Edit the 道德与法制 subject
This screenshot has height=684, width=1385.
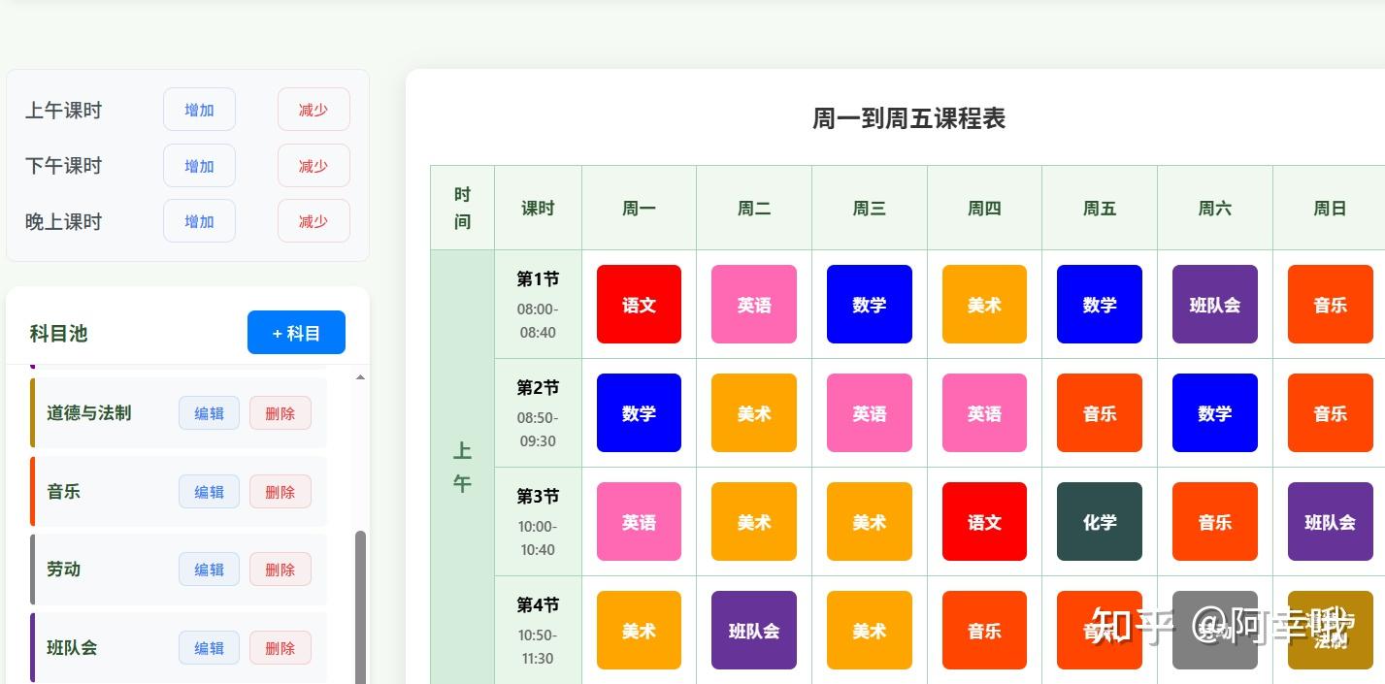click(209, 413)
